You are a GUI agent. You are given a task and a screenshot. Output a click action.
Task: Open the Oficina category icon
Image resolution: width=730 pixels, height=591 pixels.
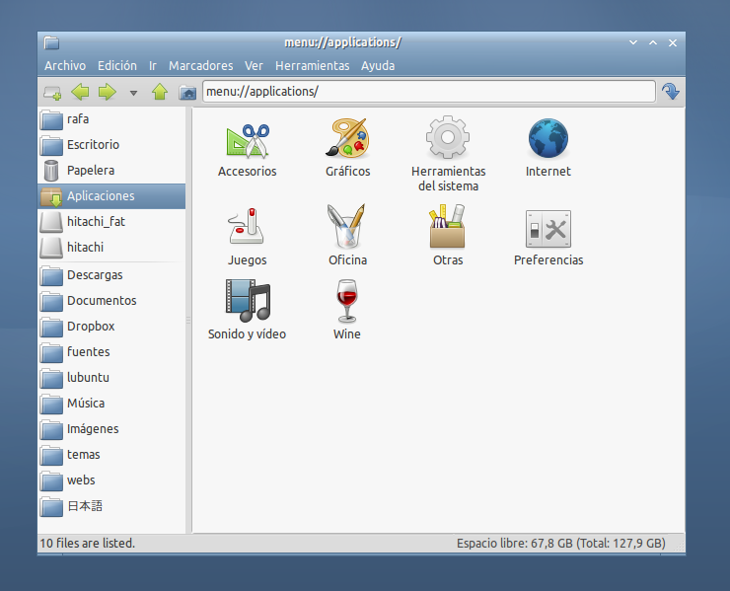(x=347, y=228)
